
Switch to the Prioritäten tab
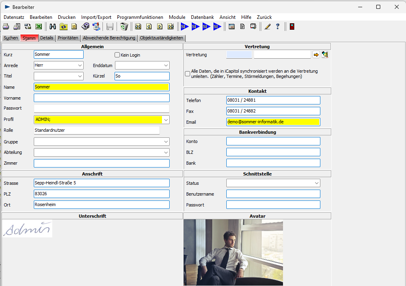point(68,38)
